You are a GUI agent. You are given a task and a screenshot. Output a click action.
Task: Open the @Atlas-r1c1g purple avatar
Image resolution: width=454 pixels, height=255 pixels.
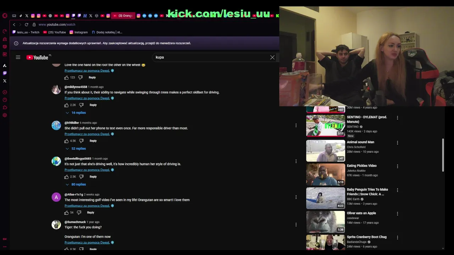56,197
